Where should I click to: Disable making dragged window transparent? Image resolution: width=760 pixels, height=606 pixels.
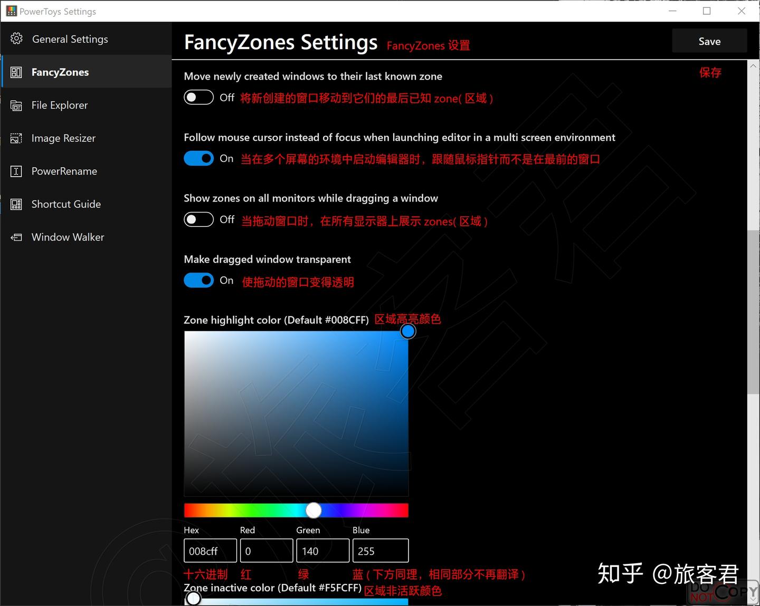(198, 280)
